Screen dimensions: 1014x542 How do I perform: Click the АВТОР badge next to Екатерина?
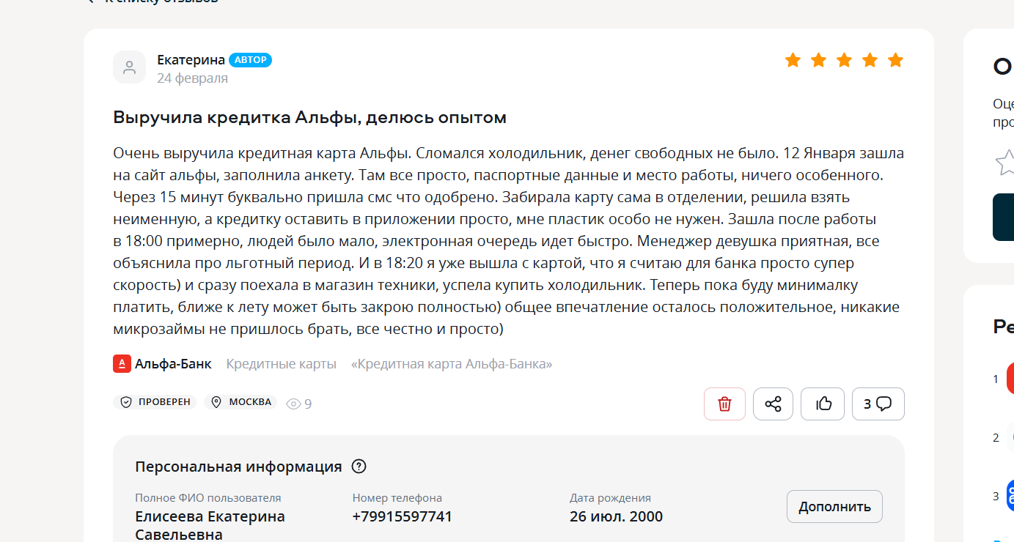[x=250, y=60]
